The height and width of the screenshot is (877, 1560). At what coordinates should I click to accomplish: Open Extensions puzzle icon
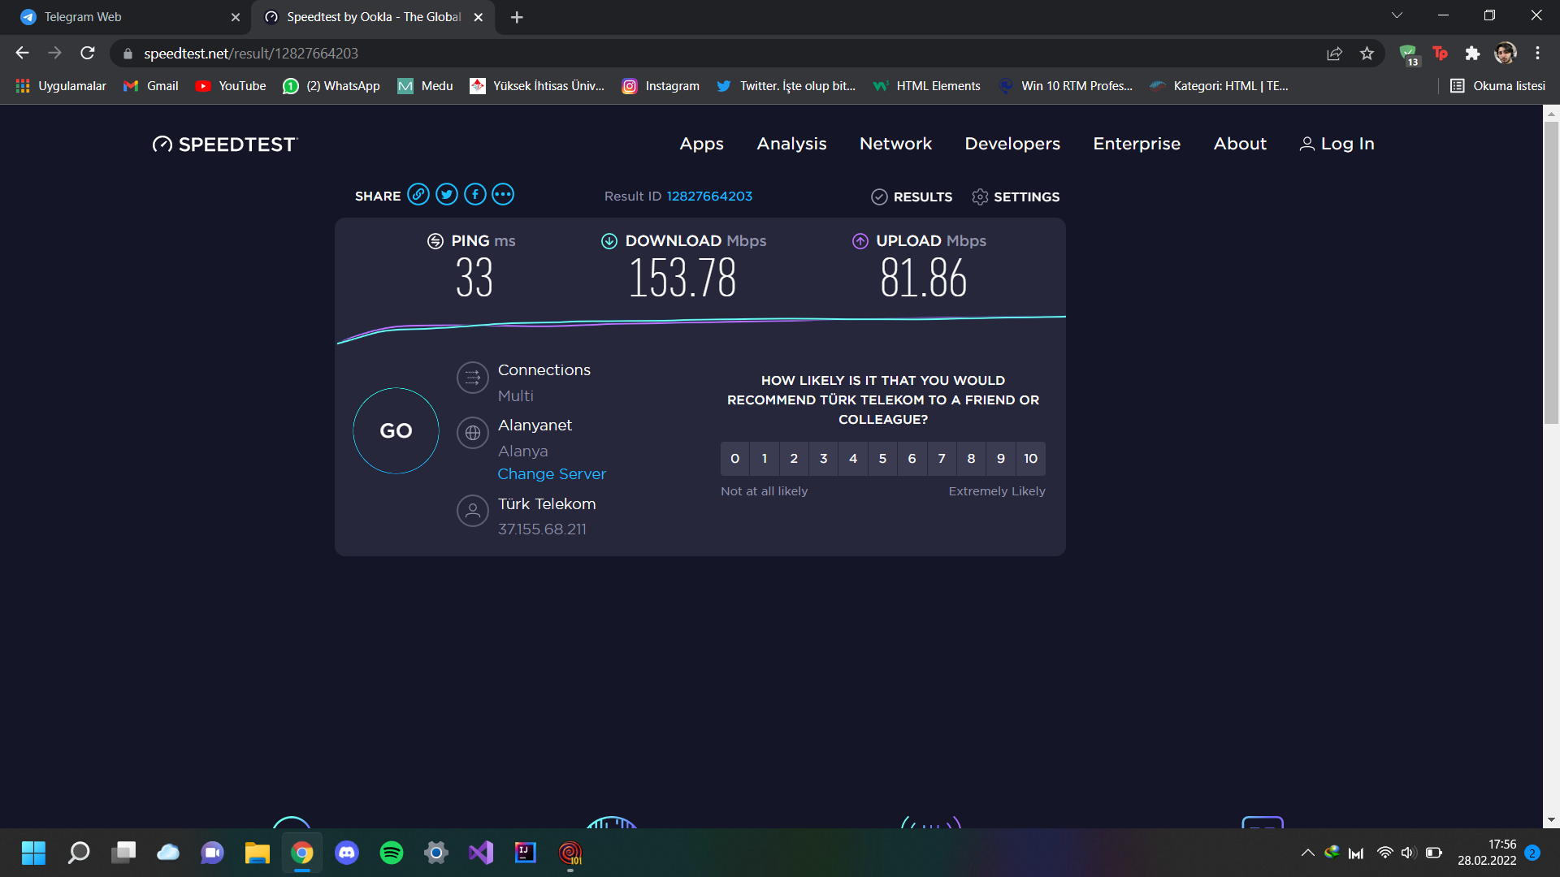tap(1472, 53)
